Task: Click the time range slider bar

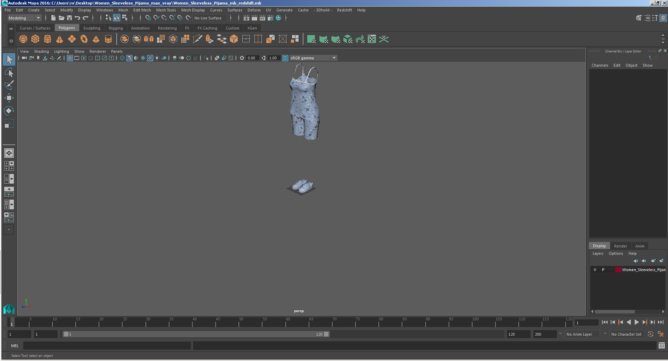Action: [196, 334]
